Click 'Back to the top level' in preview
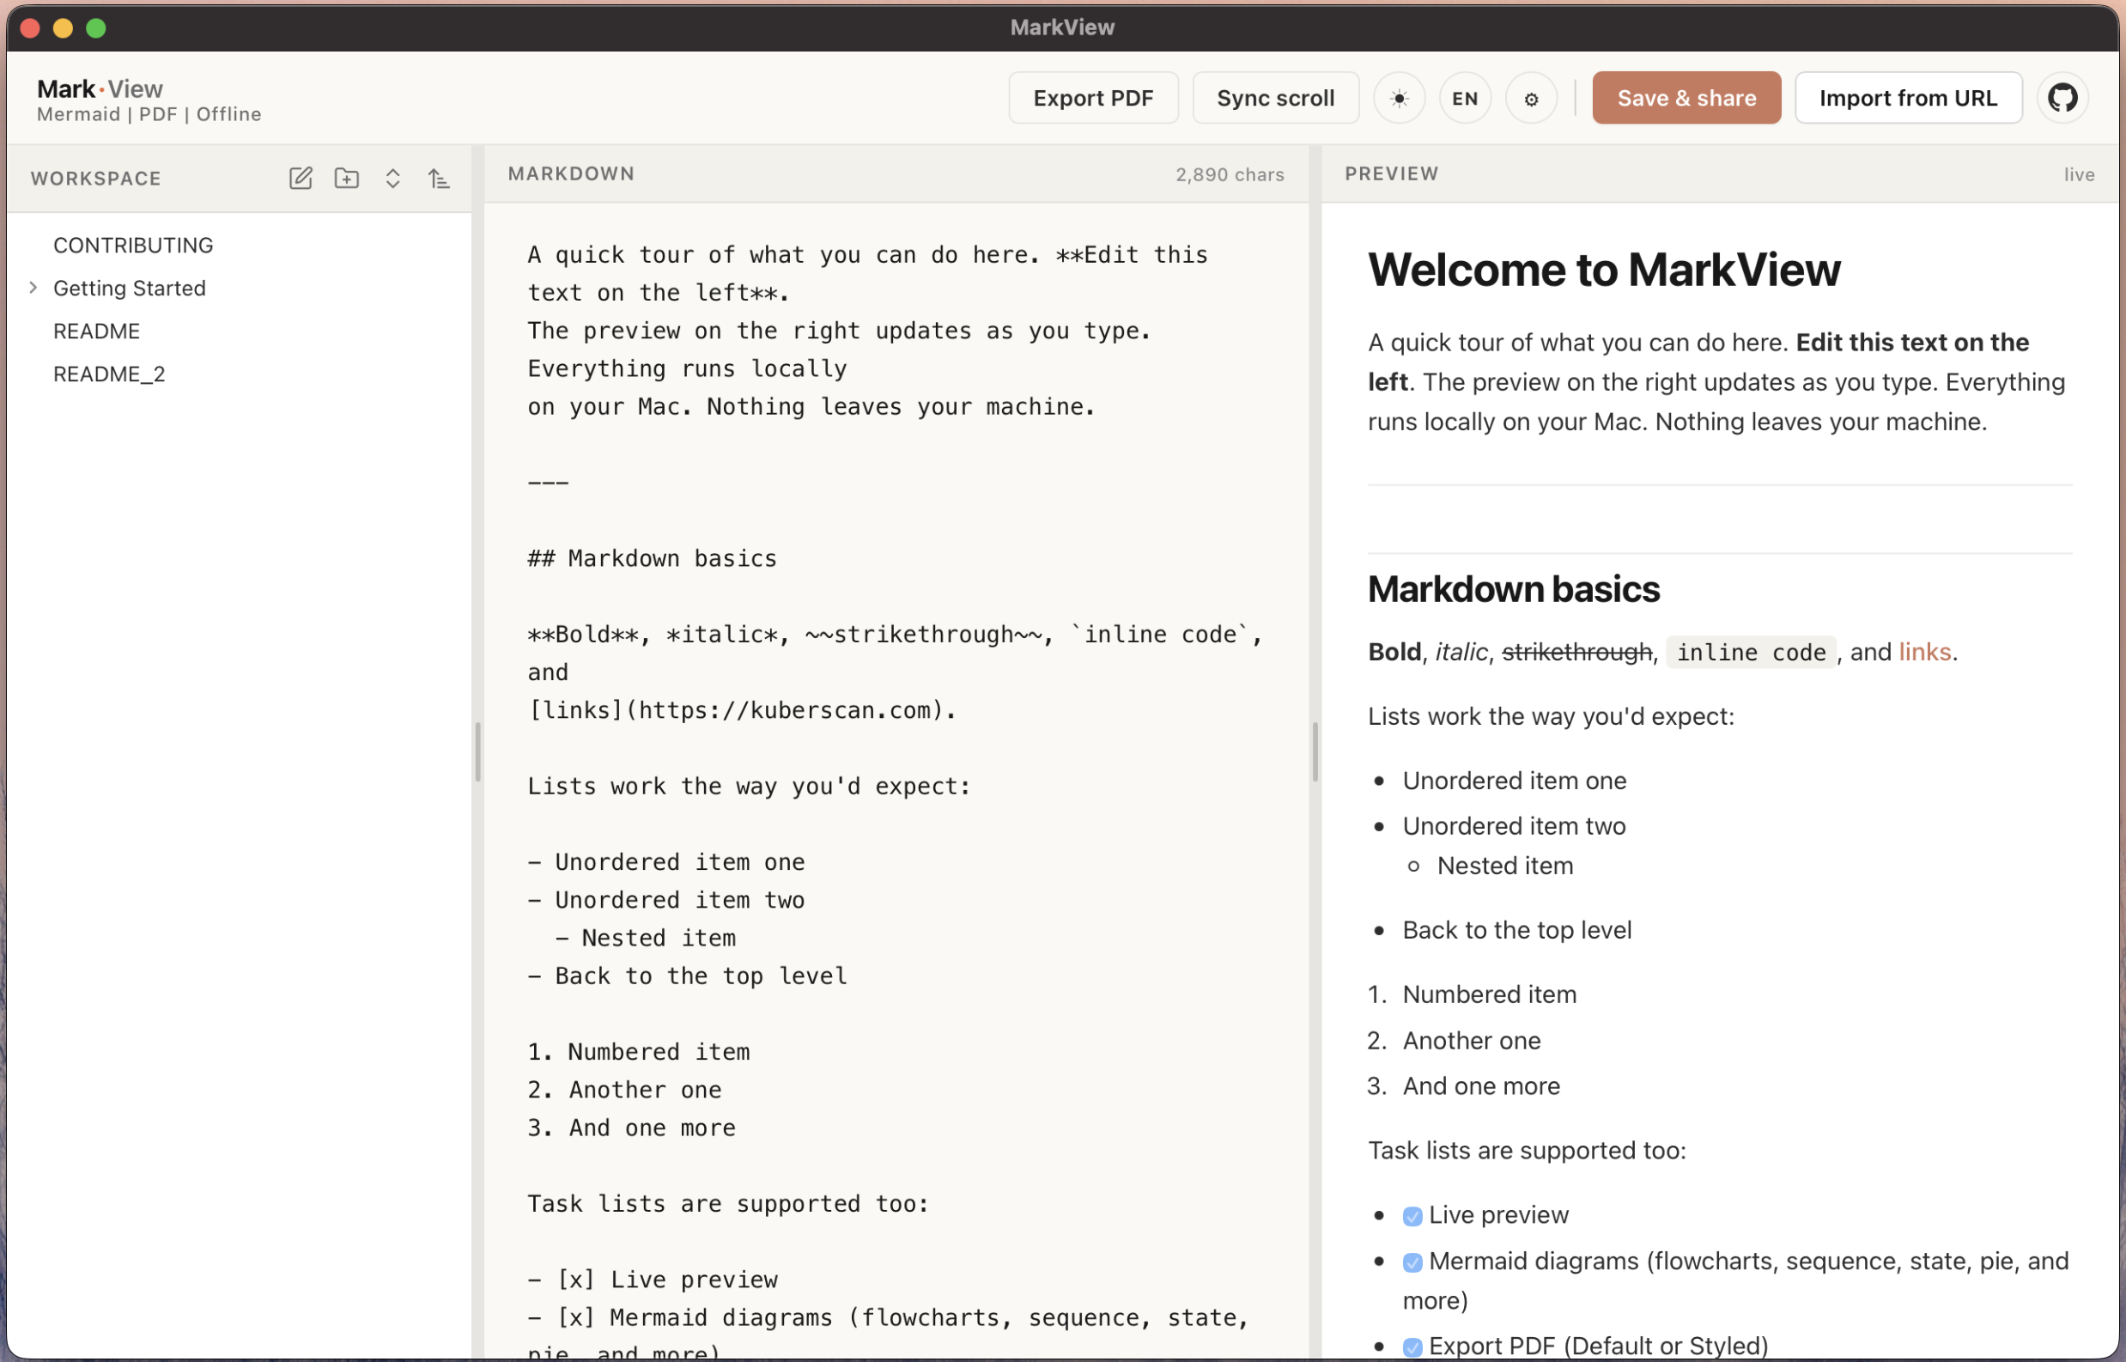 coord(1516,930)
